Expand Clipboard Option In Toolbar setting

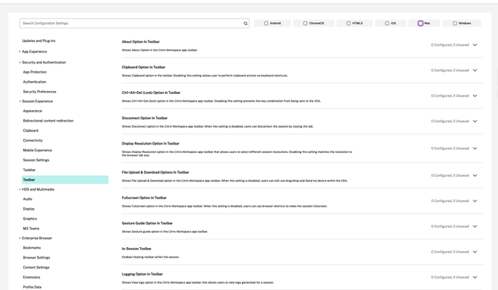click(x=475, y=70)
